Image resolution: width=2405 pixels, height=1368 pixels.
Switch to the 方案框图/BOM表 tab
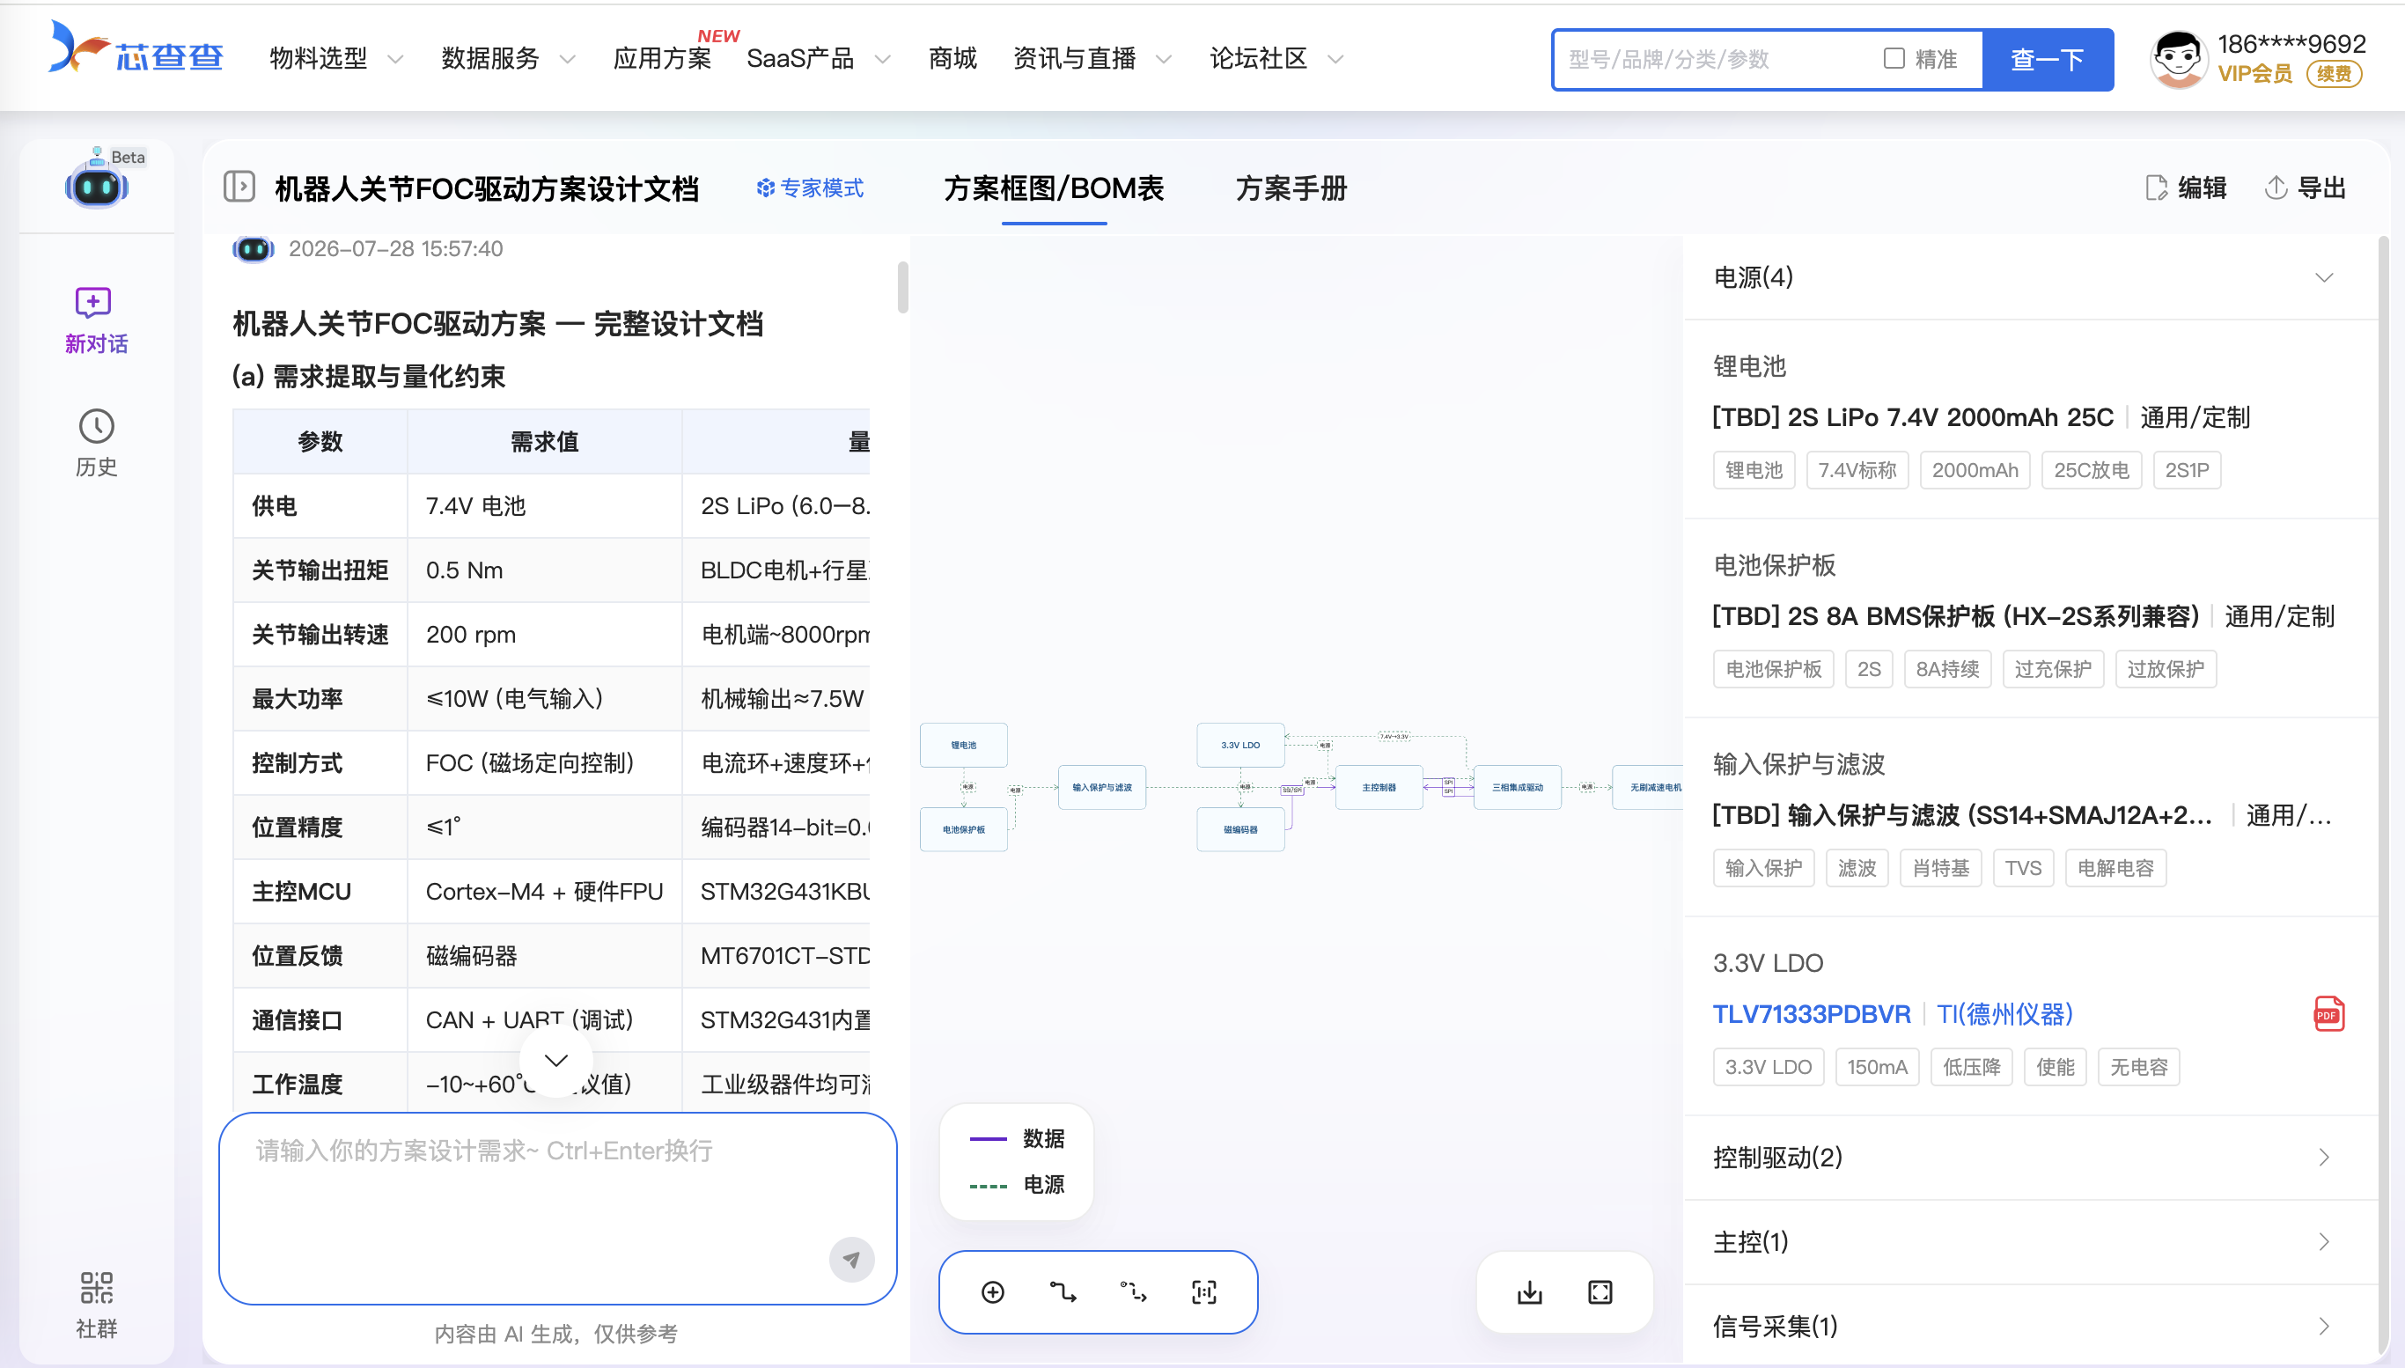(x=1054, y=188)
